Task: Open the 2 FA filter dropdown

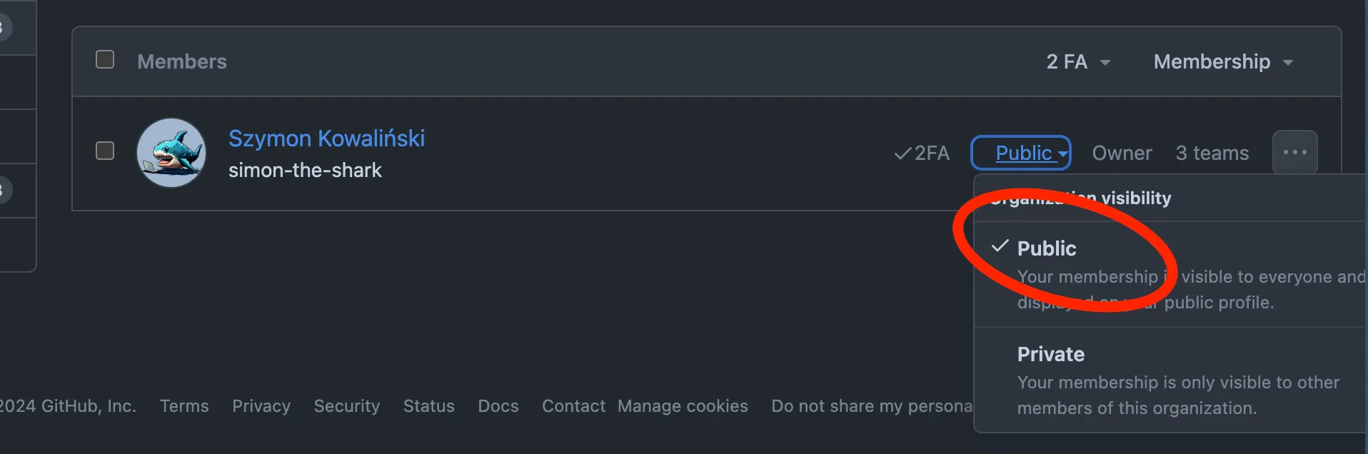Action: 1077,62
